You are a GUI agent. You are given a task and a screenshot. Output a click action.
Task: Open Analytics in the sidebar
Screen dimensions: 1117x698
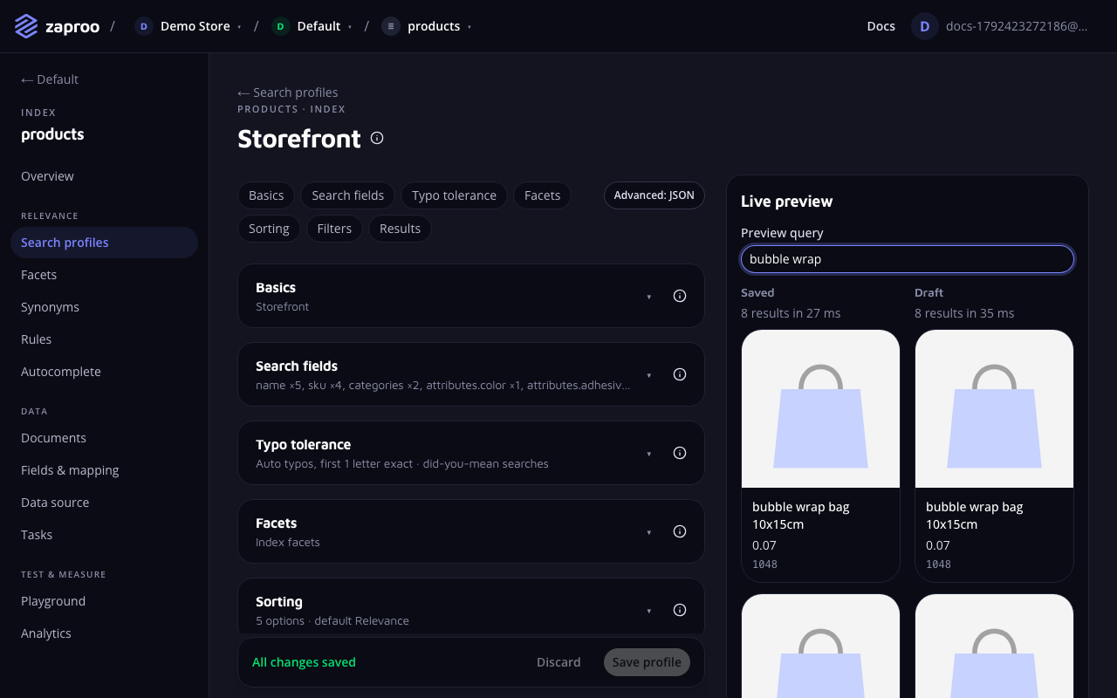click(104, 633)
